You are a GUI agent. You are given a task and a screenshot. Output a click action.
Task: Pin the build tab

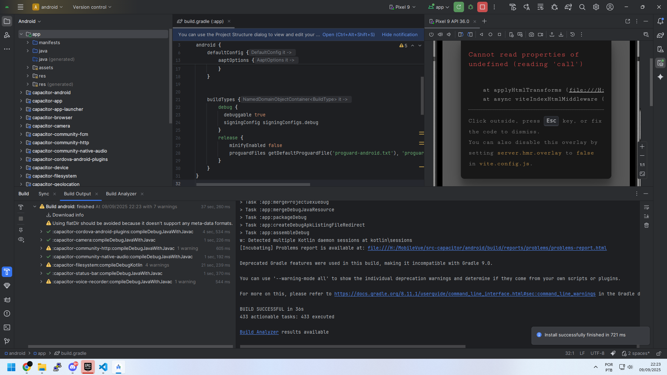coord(21,230)
